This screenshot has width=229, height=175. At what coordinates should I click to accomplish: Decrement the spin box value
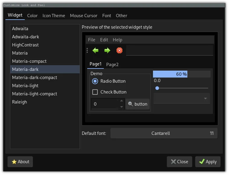tap(122, 107)
